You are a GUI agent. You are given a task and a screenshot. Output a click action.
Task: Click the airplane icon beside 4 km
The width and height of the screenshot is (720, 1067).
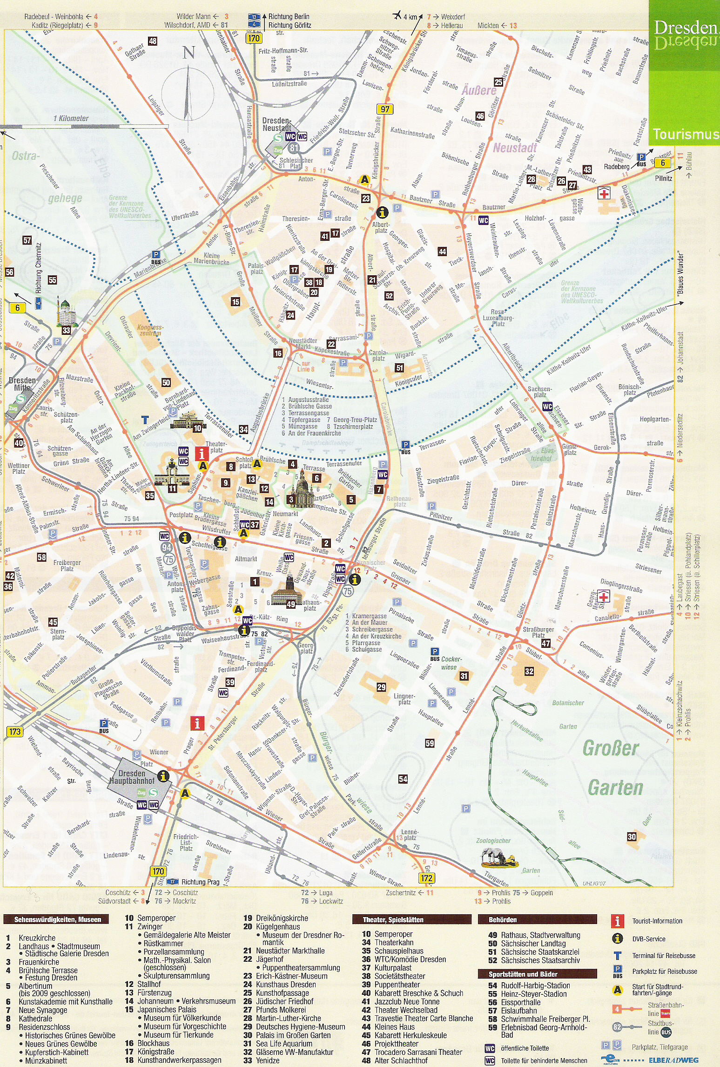(x=397, y=15)
